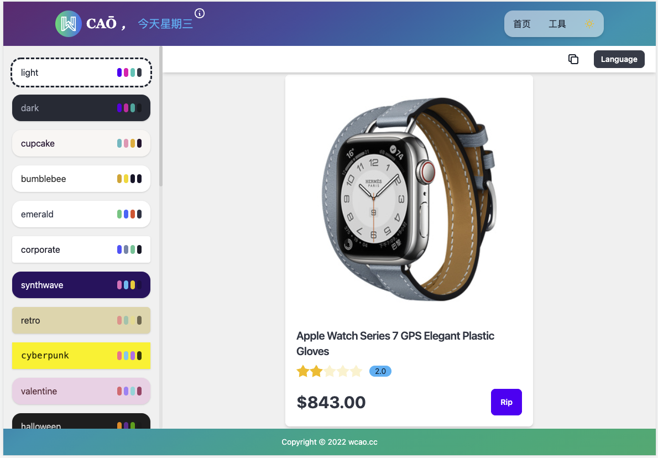
Task: Open the Language dropdown
Action: point(619,59)
